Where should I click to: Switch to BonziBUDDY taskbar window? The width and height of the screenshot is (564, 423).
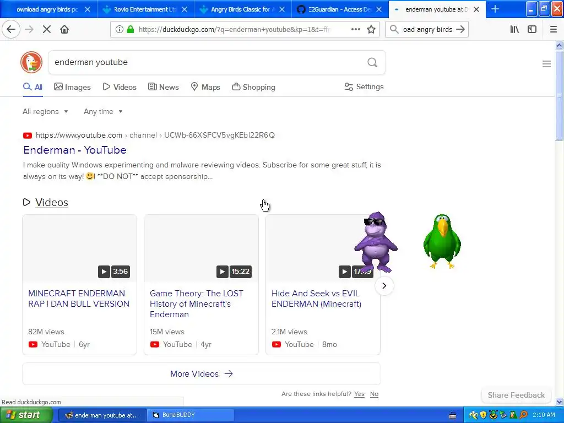click(191, 415)
